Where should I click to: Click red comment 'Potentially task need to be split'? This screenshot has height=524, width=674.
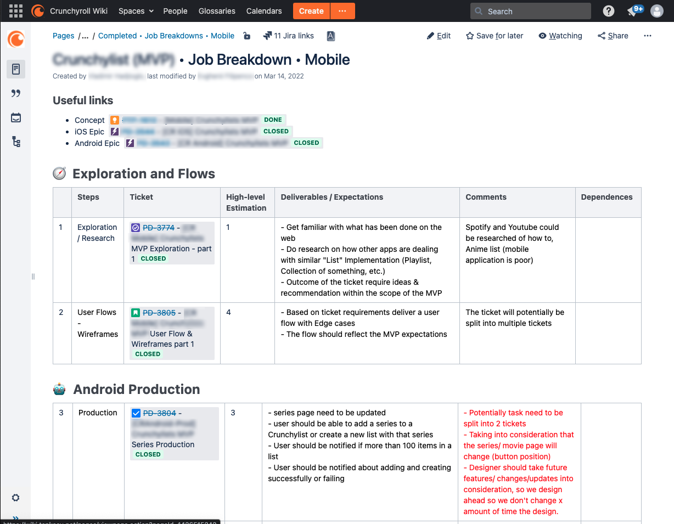pyautogui.click(x=513, y=418)
